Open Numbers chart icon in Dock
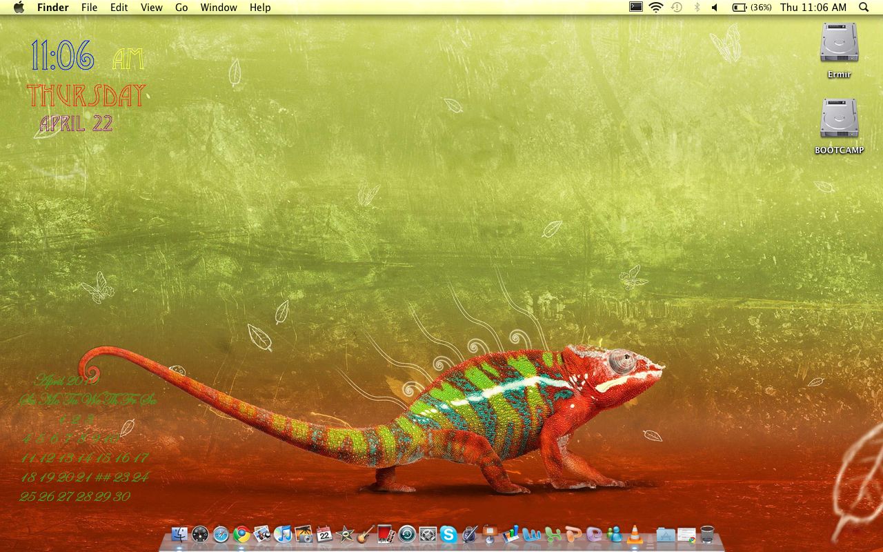The width and height of the screenshot is (883, 552). 510,534
